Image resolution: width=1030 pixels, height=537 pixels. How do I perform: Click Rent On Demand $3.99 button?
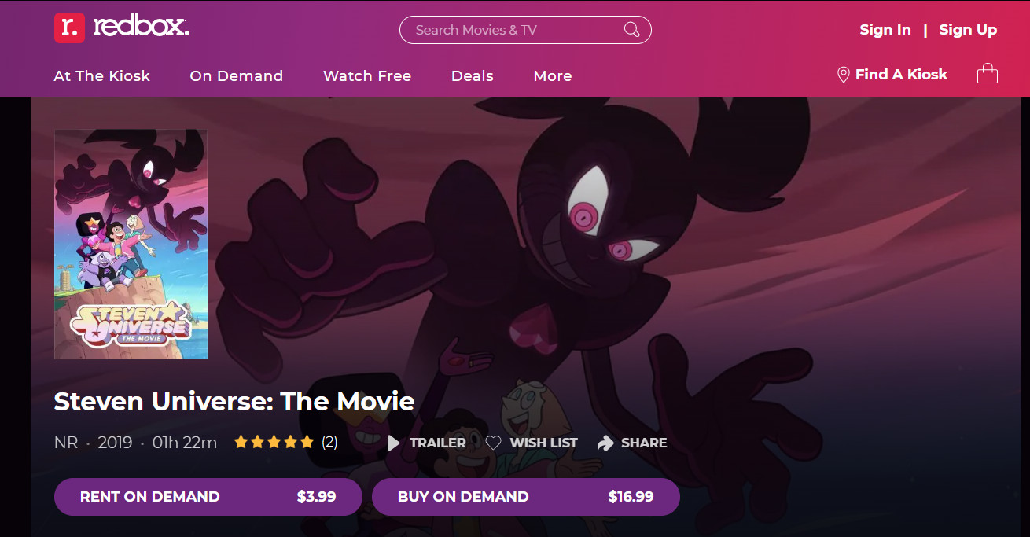click(x=208, y=497)
